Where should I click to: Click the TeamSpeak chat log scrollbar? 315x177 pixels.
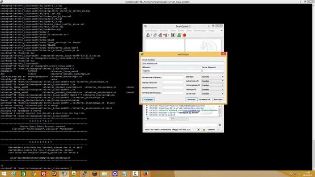click(x=220, y=111)
